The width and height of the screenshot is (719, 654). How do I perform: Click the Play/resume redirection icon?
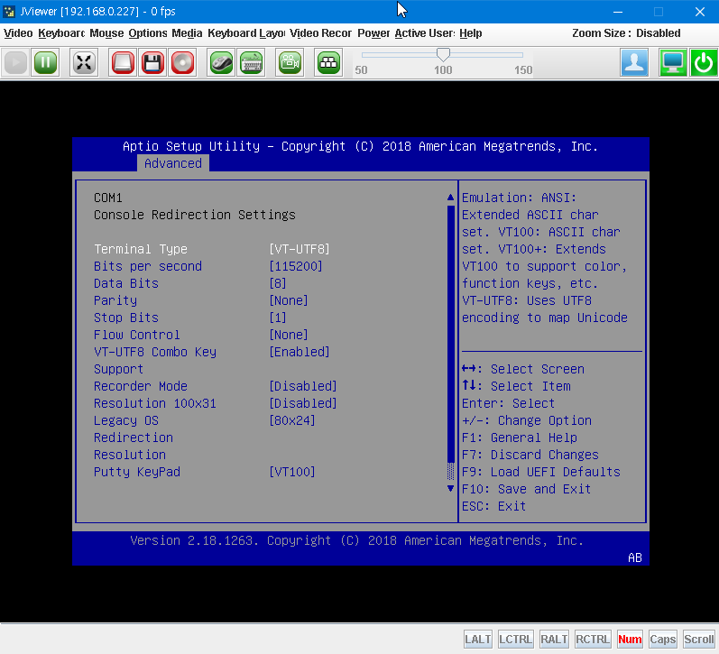pyautogui.click(x=16, y=62)
